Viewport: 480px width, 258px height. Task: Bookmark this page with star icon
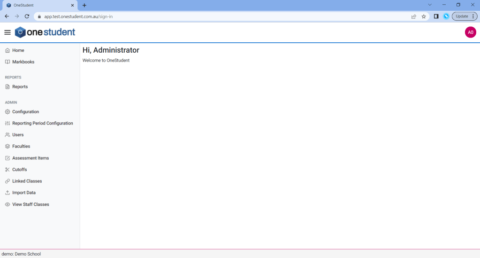point(424,16)
